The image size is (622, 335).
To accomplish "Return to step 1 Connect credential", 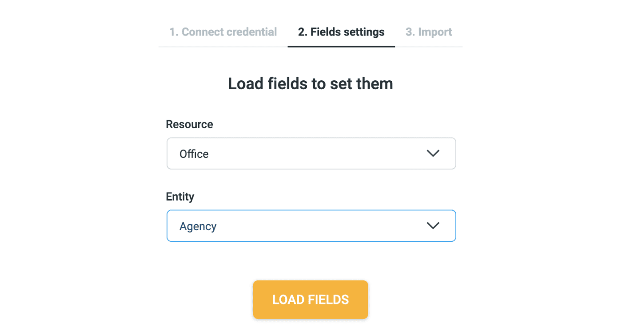I will (223, 32).
